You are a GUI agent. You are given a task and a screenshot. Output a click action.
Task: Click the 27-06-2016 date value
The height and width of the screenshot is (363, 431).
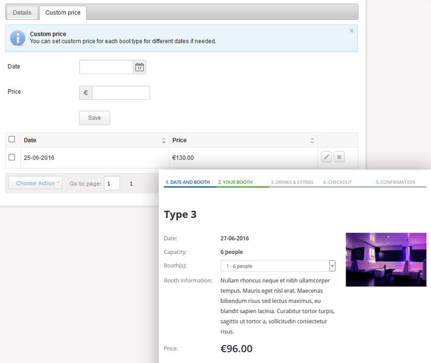point(235,238)
